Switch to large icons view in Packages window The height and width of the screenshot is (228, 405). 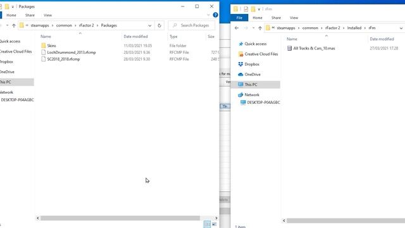click(x=214, y=224)
